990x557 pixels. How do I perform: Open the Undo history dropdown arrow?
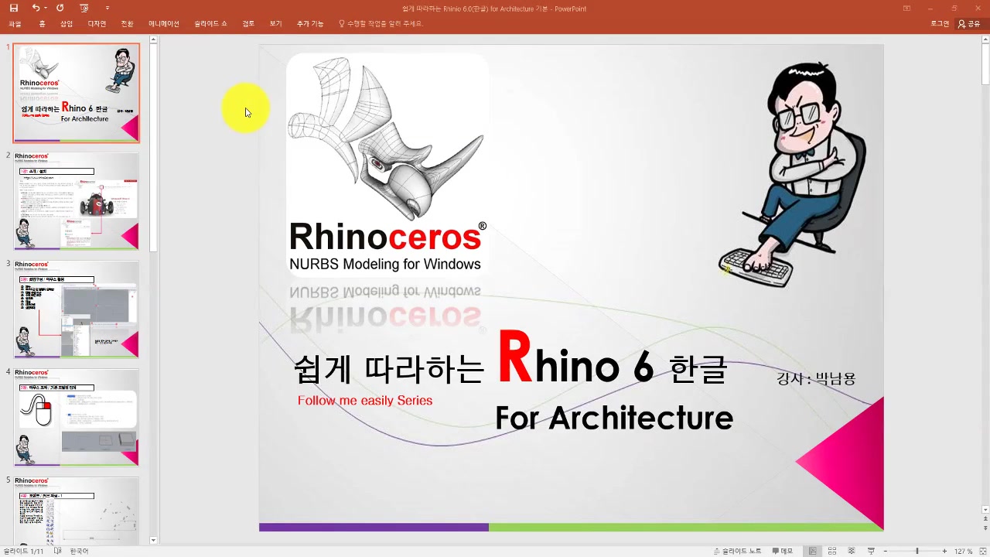coord(46,8)
